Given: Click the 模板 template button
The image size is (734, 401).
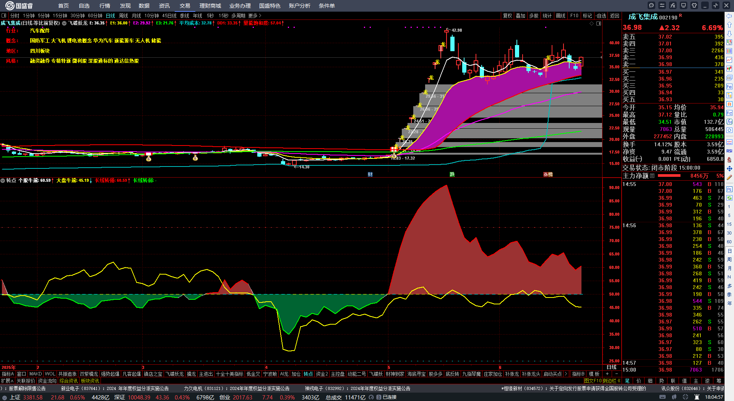Looking at the screenshot, I should coord(594,374).
